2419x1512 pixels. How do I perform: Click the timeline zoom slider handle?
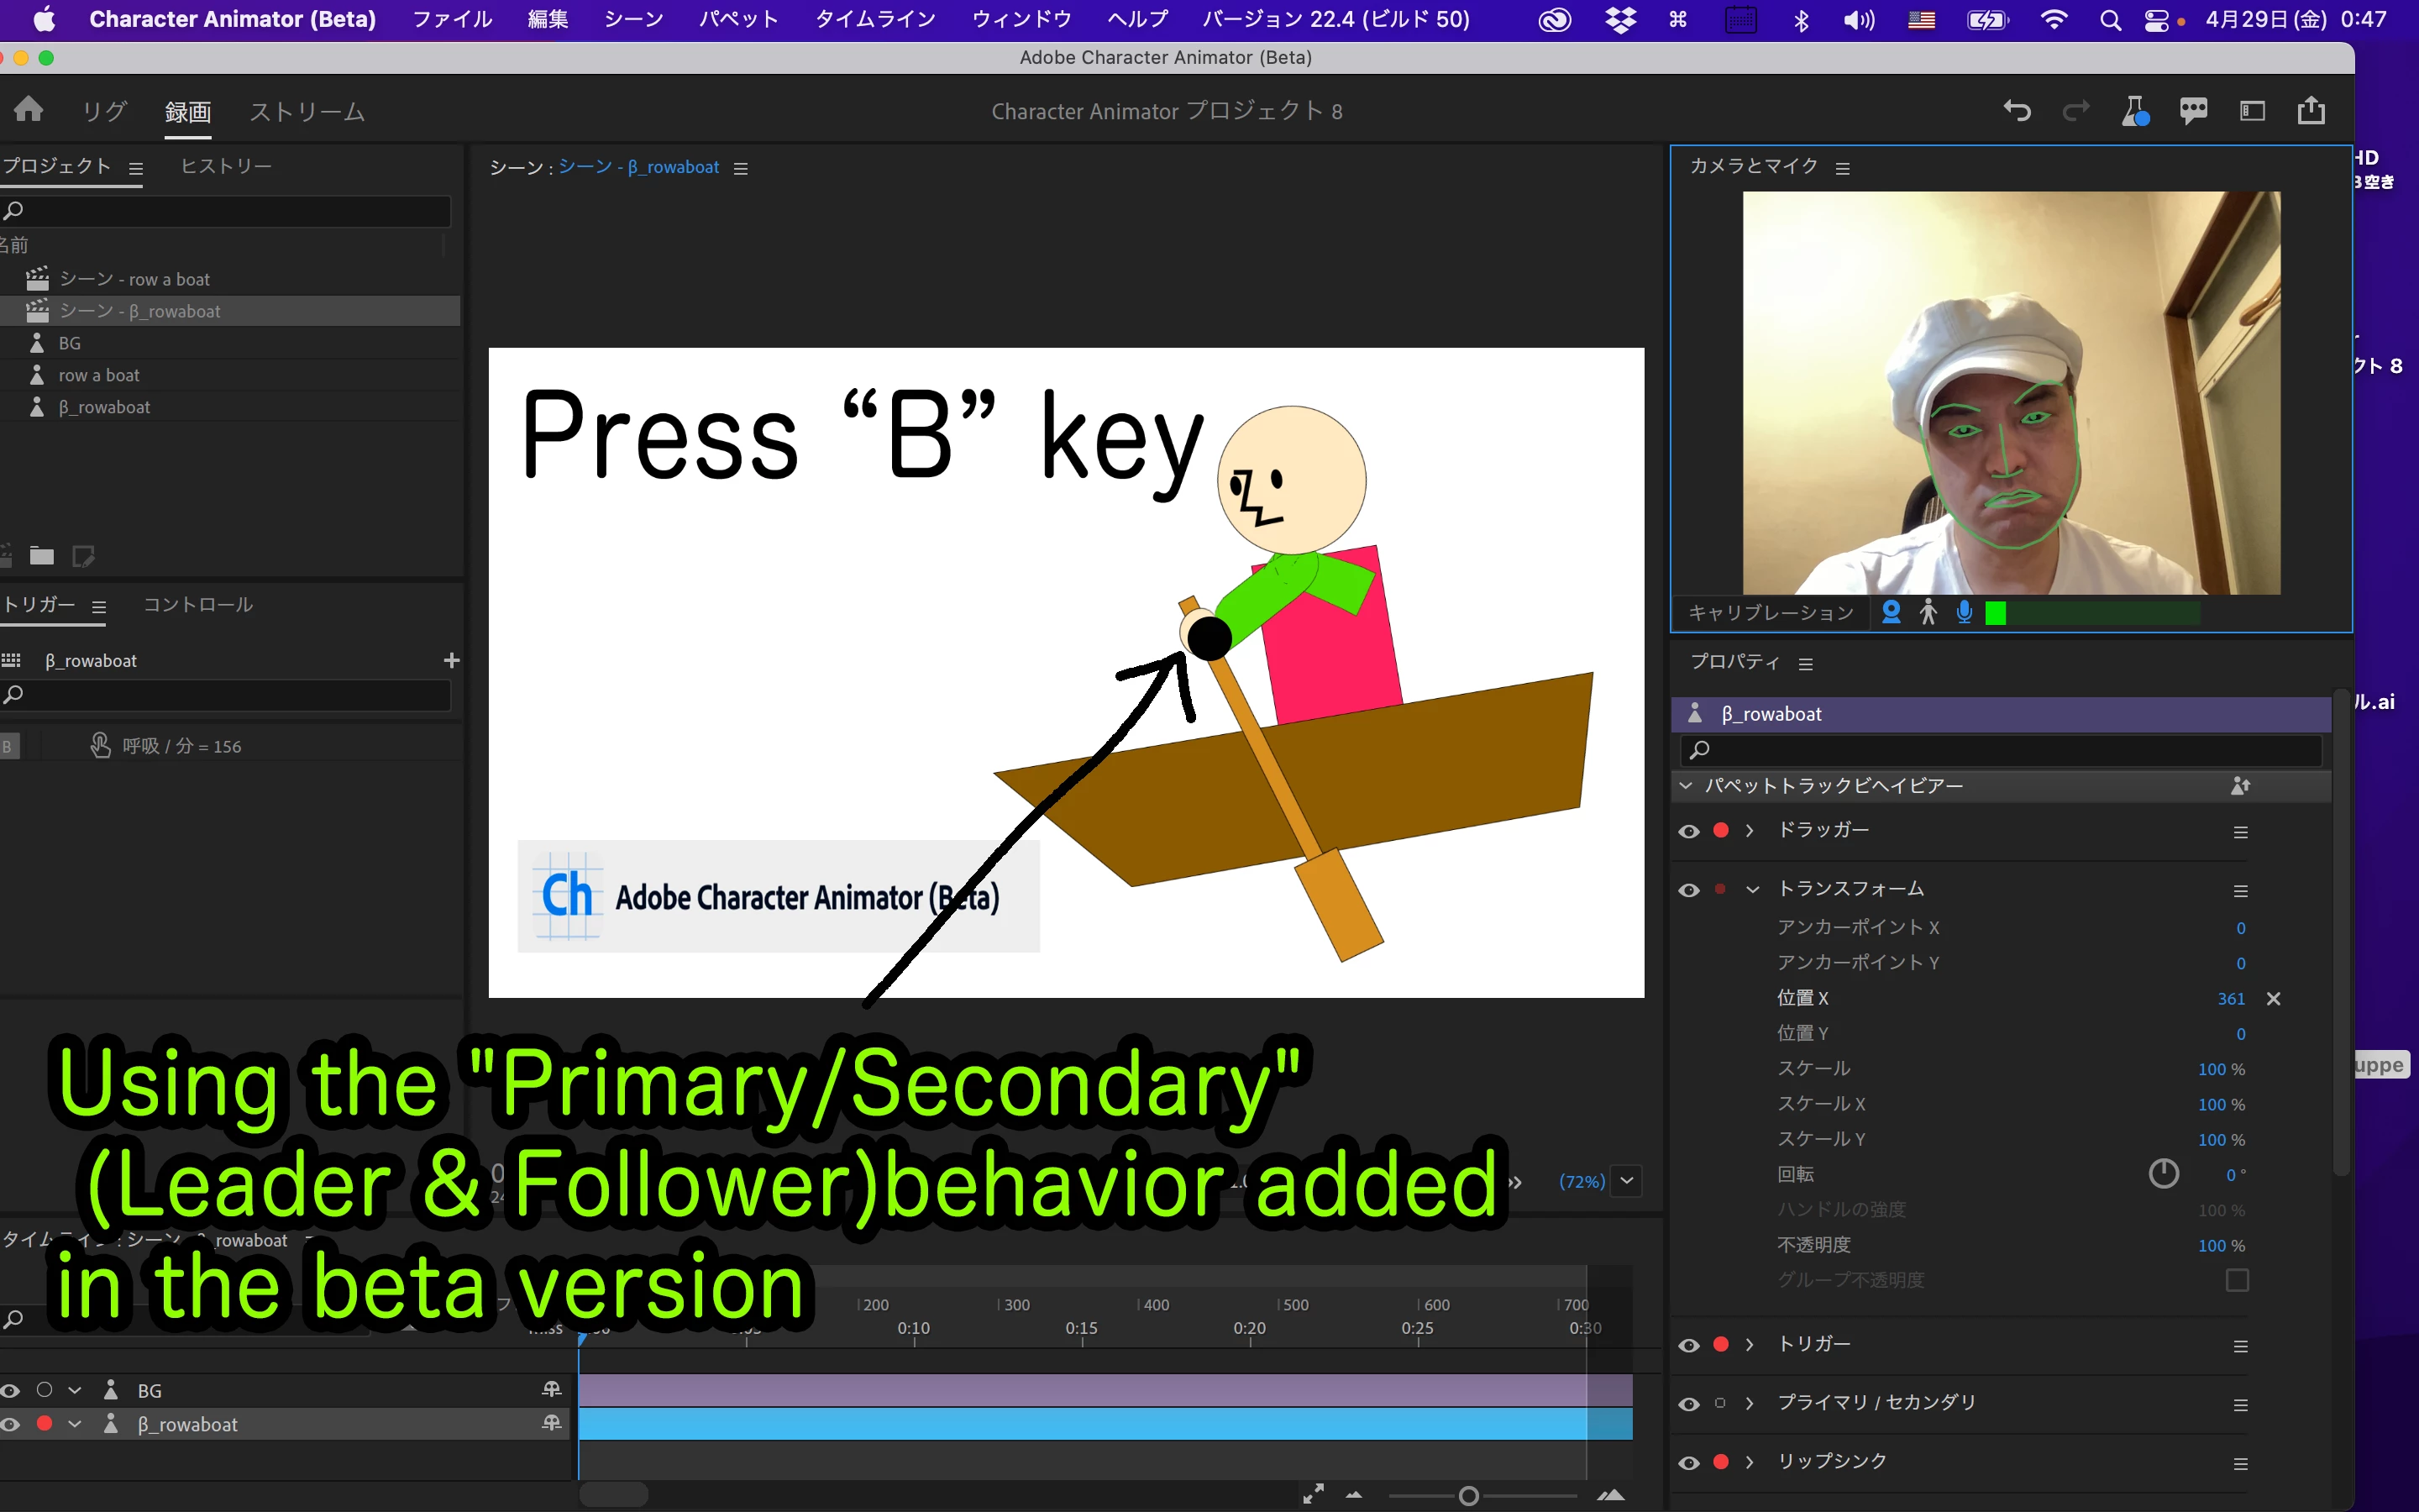1468,1496
